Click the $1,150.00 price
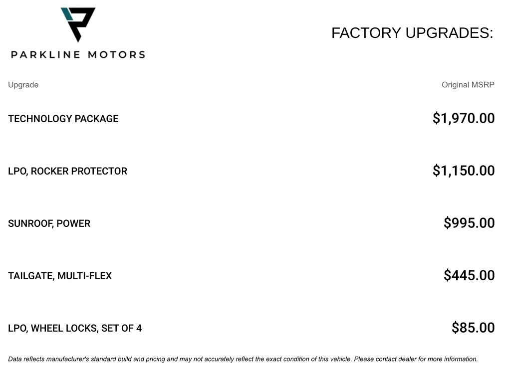Image resolution: width=511 pixels, height=383 pixels. [464, 171]
